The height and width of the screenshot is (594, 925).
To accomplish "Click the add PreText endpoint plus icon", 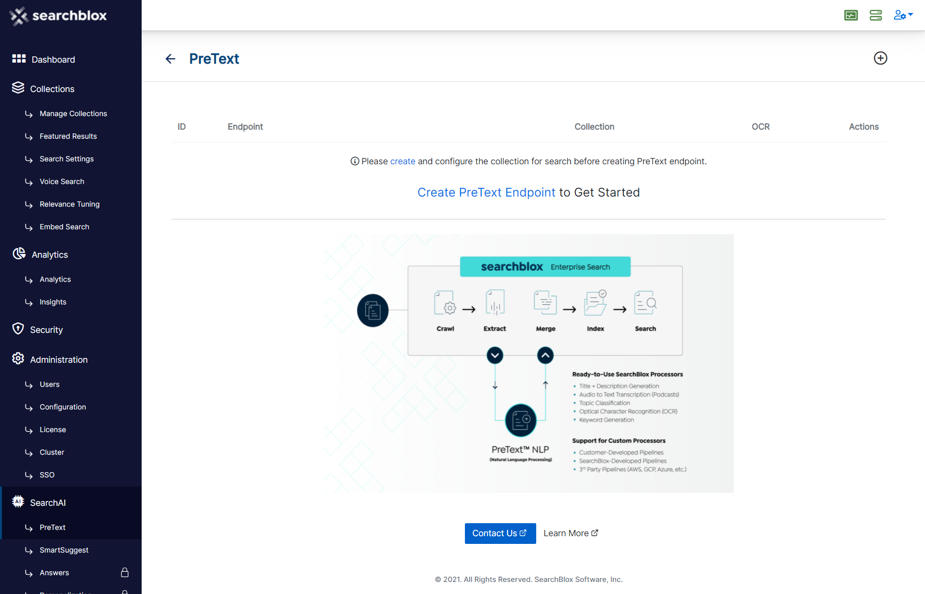I will point(880,58).
